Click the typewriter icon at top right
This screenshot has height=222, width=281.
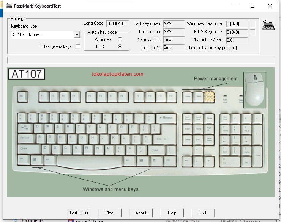(x=268, y=25)
